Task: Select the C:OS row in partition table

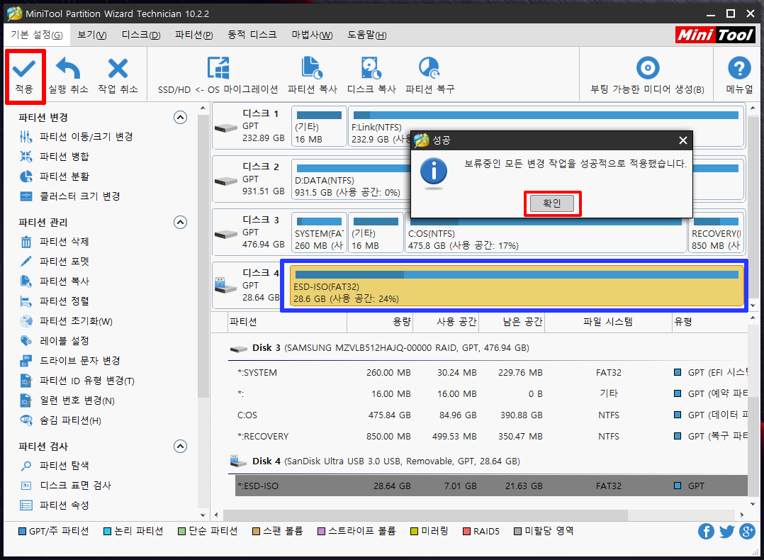Action: coord(491,415)
